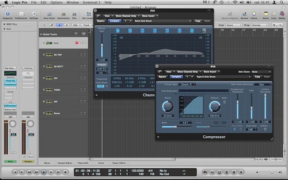
Task: Open the File menu
Action: pyautogui.click(x=34, y=2)
